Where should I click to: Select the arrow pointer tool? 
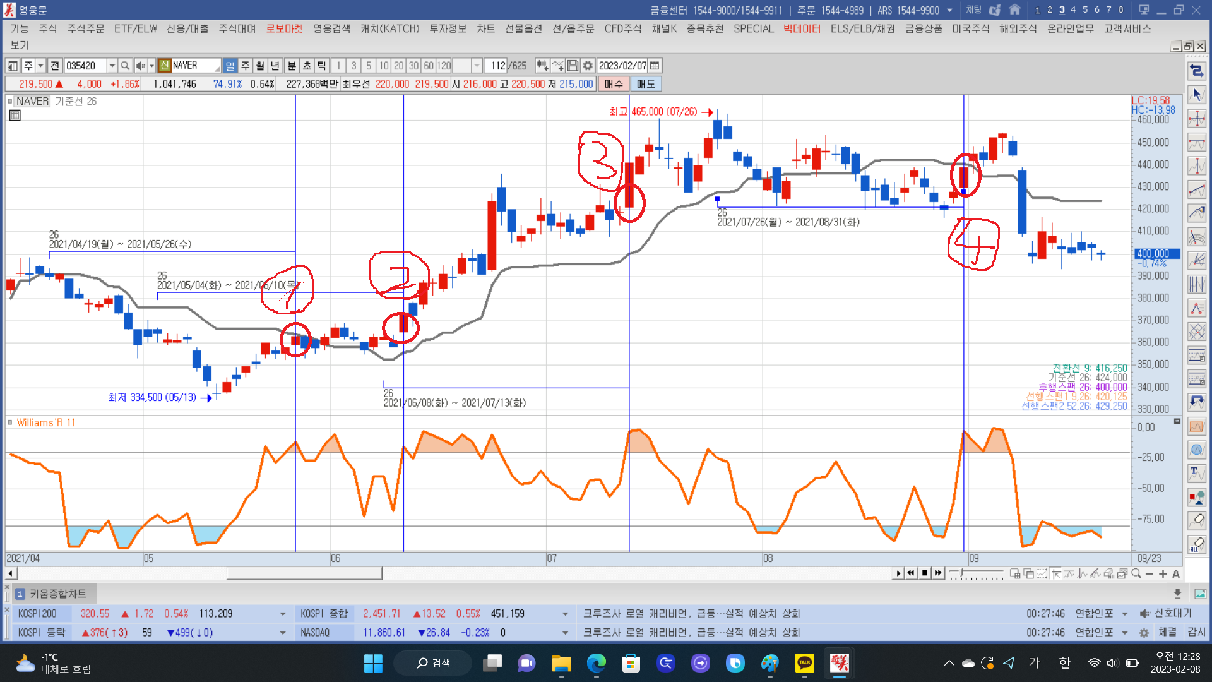pos(1197,95)
